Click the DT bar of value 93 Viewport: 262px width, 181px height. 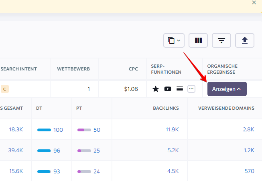click(x=44, y=172)
